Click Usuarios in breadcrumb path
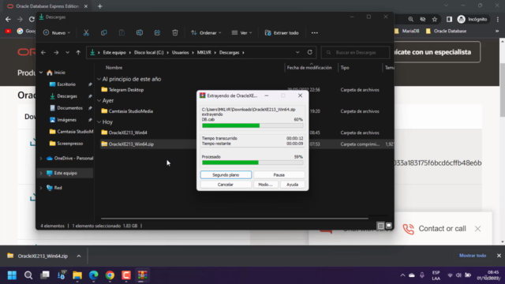The height and width of the screenshot is (284, 505). click(181, 53)
